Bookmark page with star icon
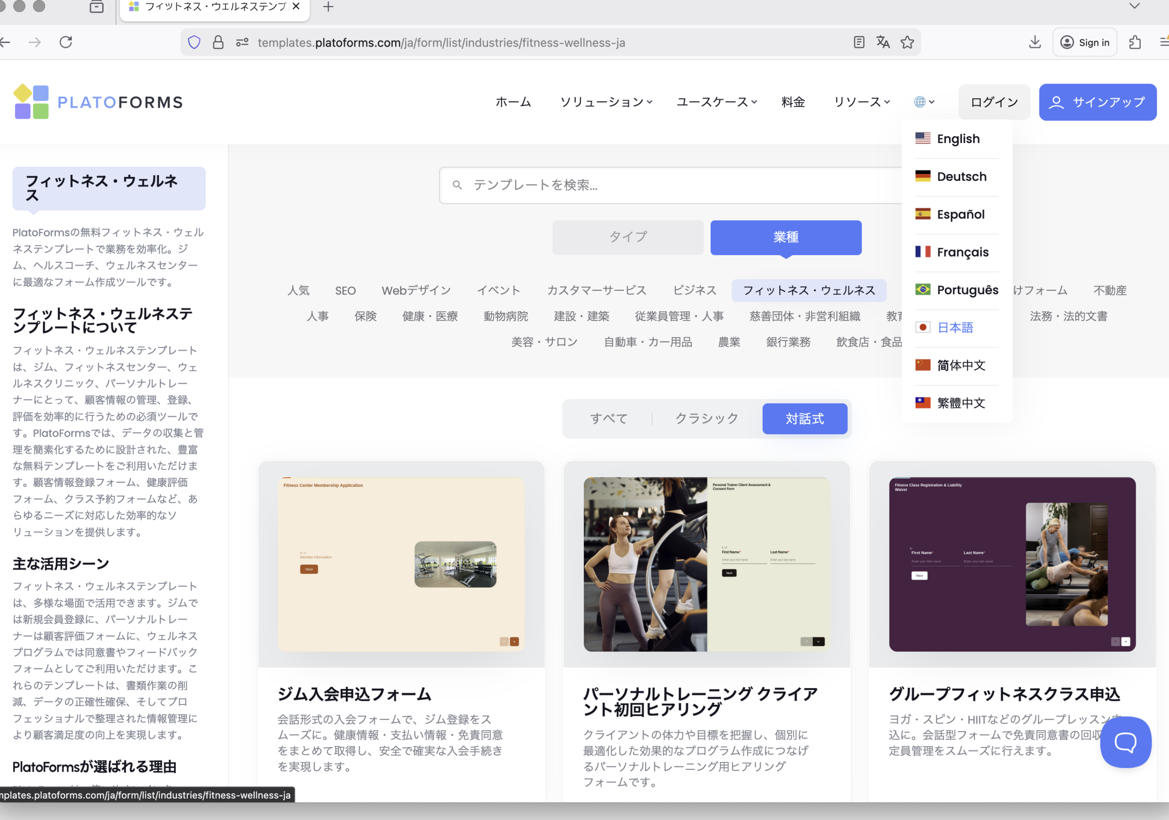Viewport: 1169px width, 820px height. tap(907, 42)
